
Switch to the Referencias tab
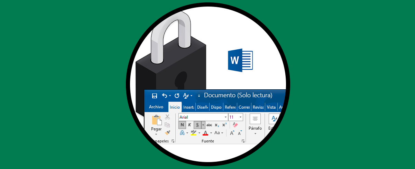230,107
